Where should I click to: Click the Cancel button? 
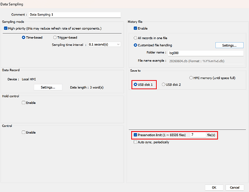(235, 187)
